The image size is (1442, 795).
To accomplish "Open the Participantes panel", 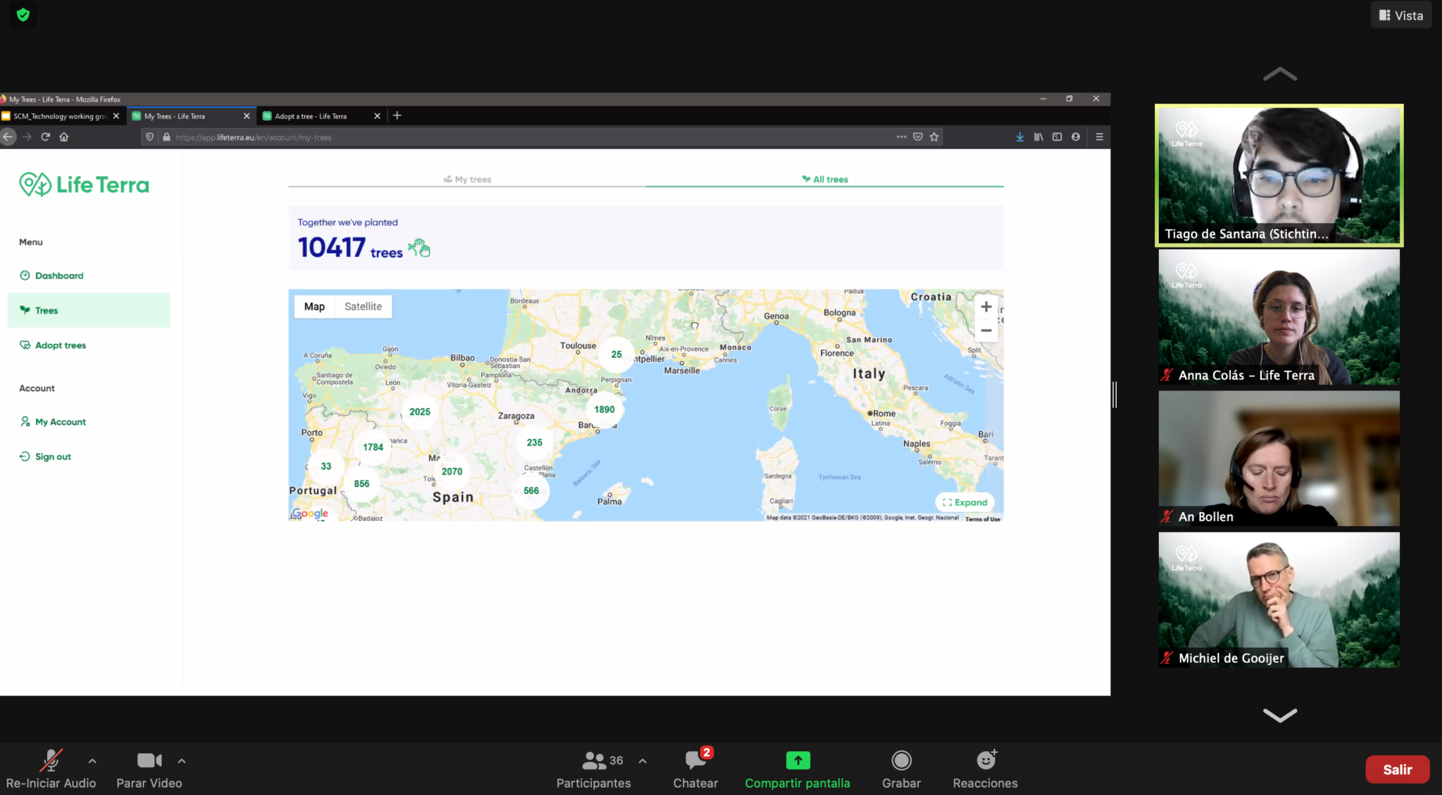I will point(594,768).
